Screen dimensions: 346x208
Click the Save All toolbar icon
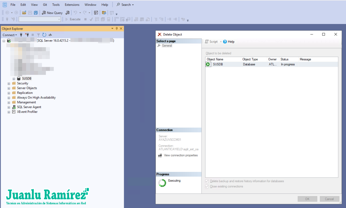pyautogui.click(x=35, y=13)
